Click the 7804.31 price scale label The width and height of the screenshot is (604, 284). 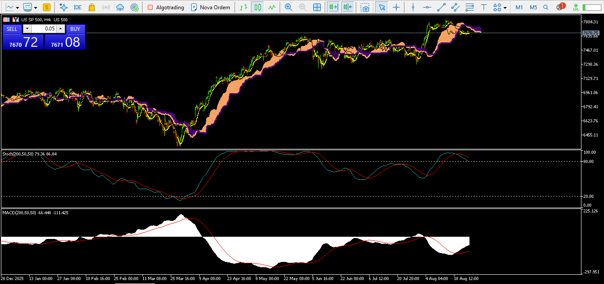591,22
